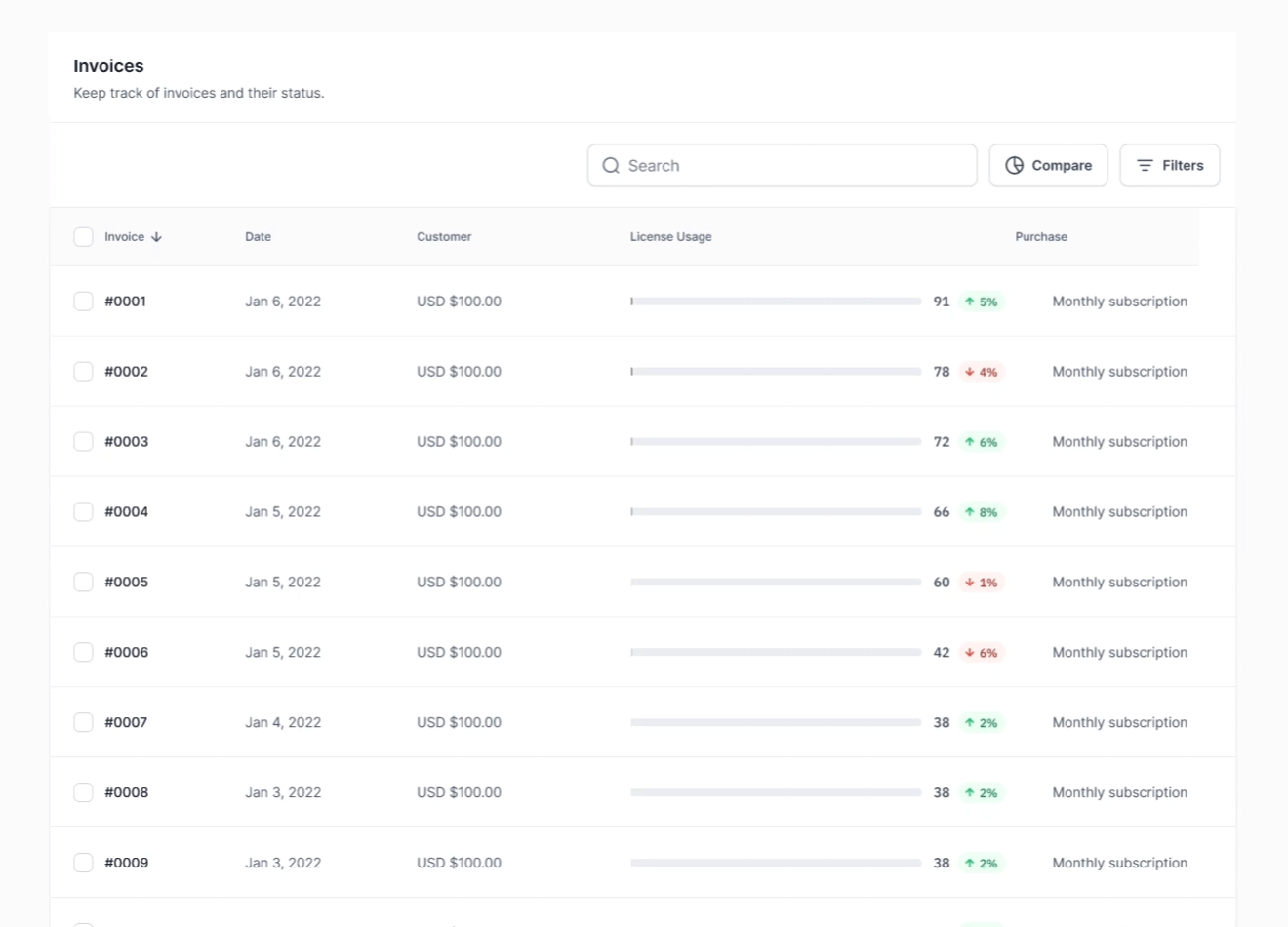Click the Purchase column header
The width and height of the screenshot is (1288, 927).
(x=1040, y=237)
